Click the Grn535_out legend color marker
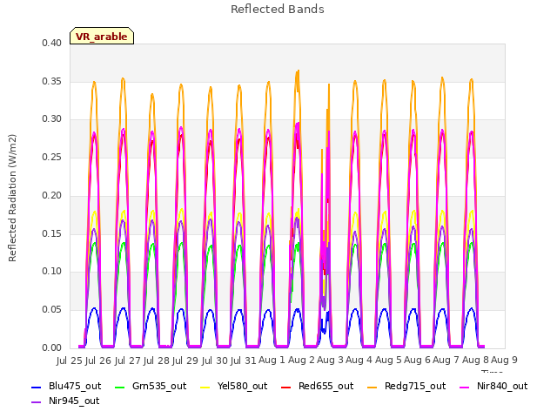Image resolution: width=557 pixels, height=418 pixels. (x=120, y=387)
